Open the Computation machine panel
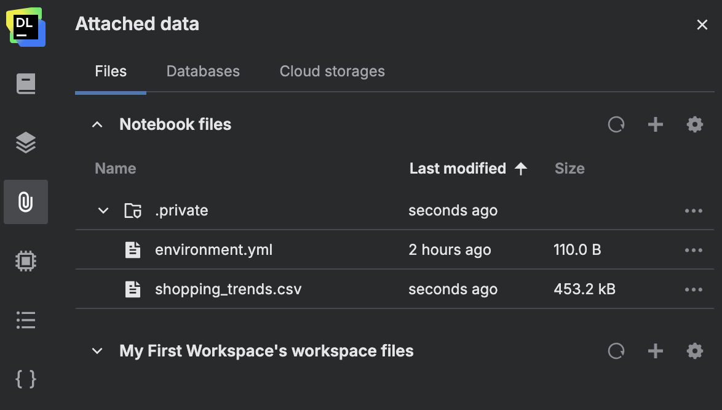 coord(26,260)
